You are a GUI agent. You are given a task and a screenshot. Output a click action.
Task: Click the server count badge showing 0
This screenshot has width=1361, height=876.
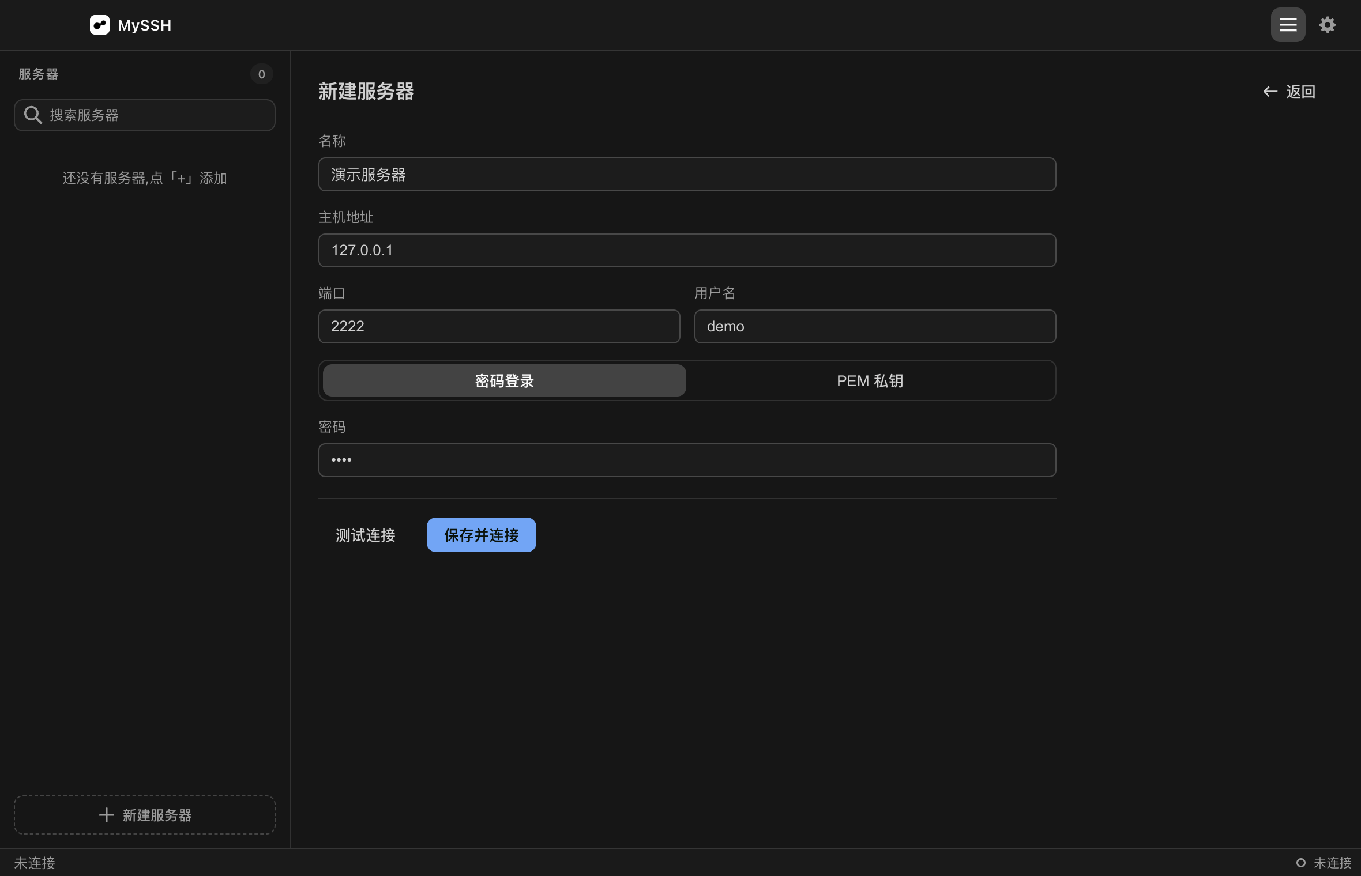tap(261, 74)
